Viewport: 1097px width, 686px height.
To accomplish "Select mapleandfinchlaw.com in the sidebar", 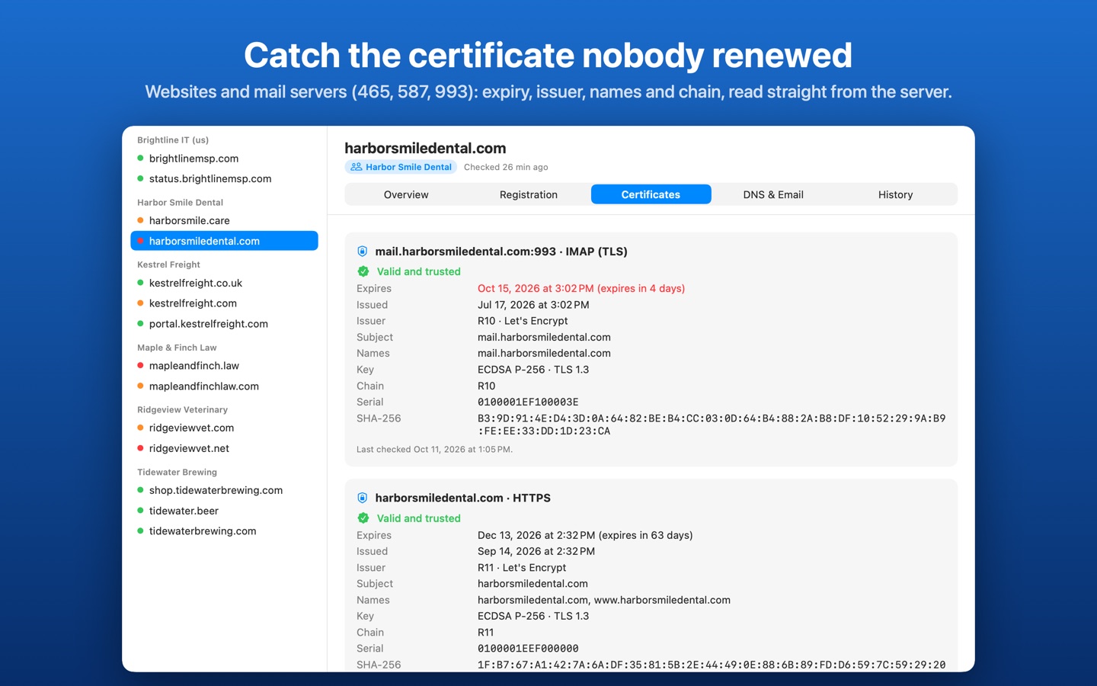I will click(224, 386).
